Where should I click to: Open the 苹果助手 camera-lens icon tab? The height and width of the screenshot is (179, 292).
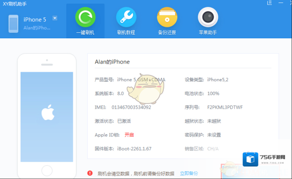(x=208, y=21)
